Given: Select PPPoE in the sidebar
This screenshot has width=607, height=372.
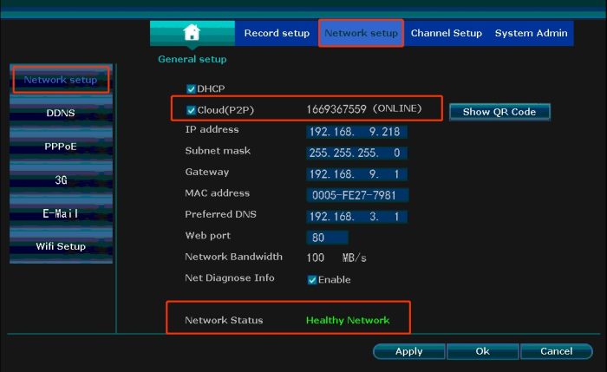Looking at the screenshot, I should click(60, 147).
